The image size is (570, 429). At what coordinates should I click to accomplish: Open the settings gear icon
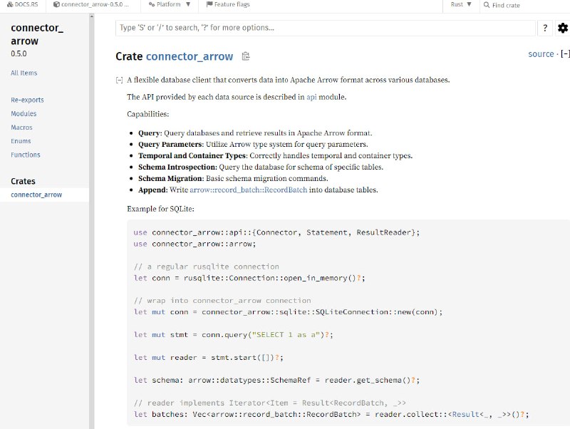563,28
